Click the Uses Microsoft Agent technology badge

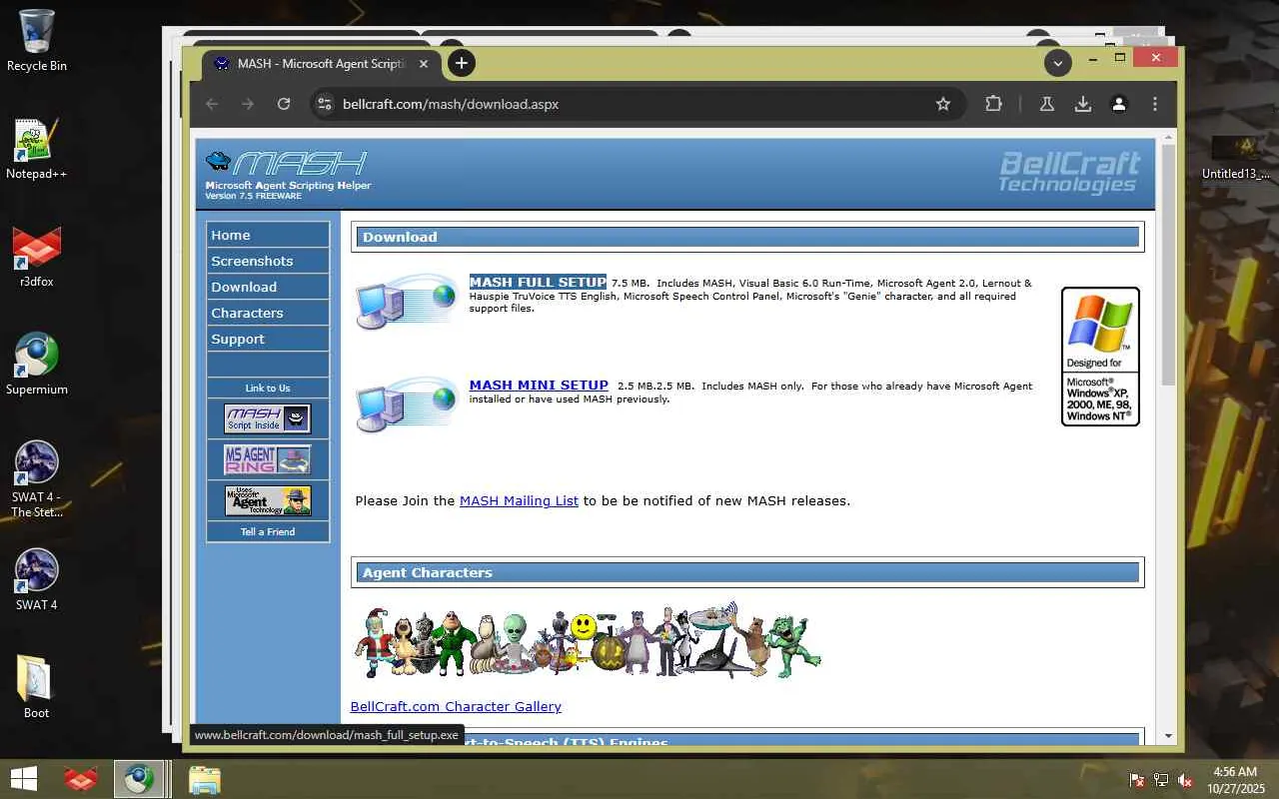coord(268,500)
